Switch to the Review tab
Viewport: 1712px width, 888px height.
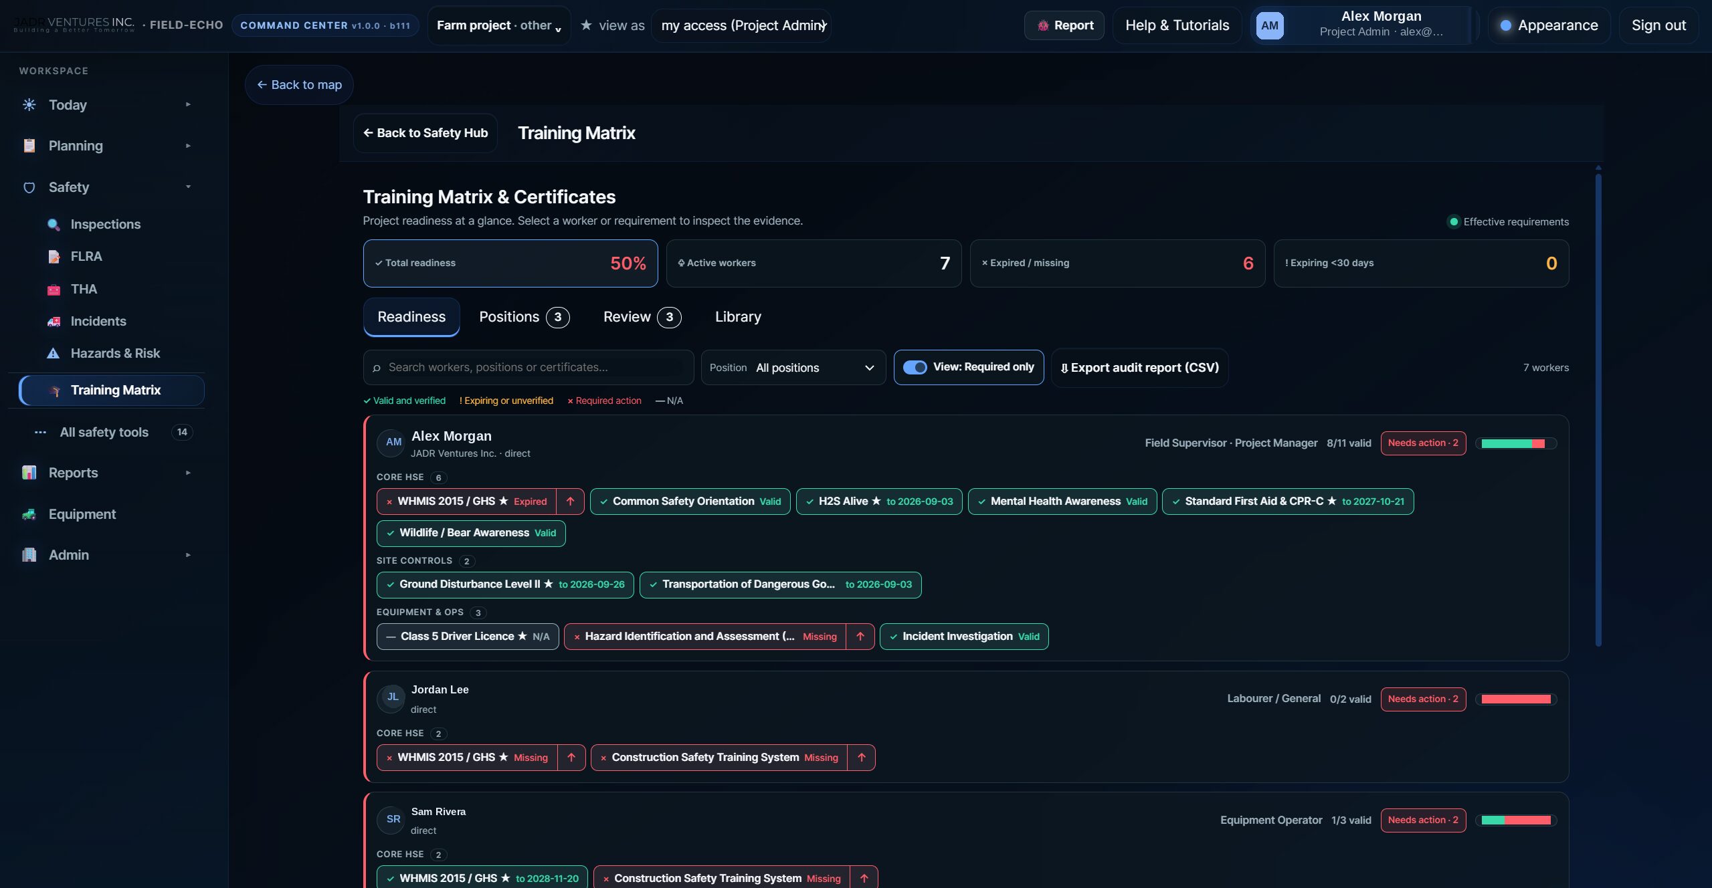642,317
